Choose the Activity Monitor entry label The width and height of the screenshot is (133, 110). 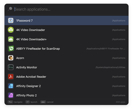(26, 67)
